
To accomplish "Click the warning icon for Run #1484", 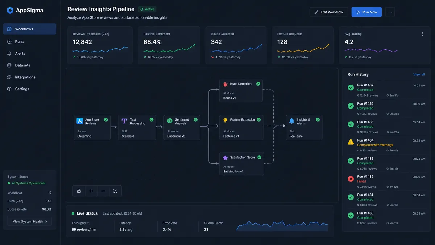I will (351, 142).
